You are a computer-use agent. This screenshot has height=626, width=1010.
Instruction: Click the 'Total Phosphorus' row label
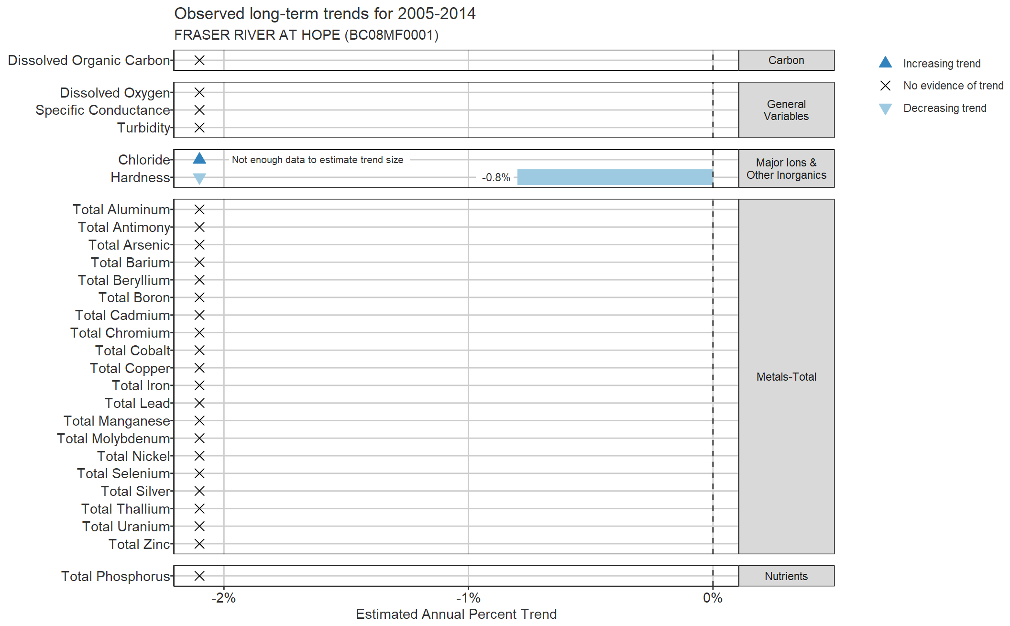tap(116, 576)
